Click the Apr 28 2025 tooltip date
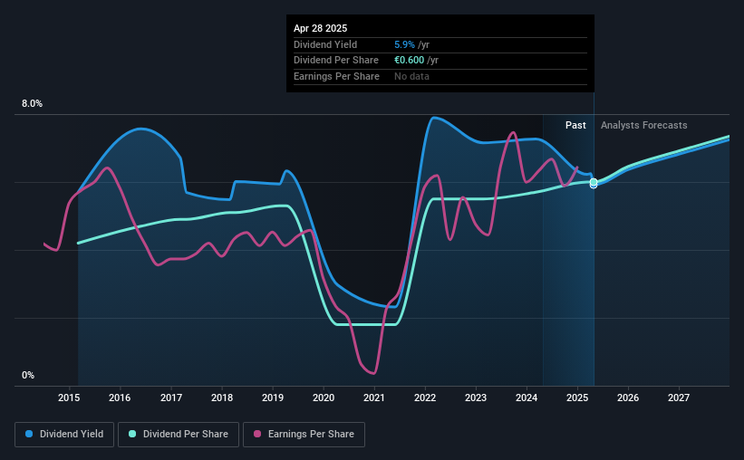 (320, 28)
